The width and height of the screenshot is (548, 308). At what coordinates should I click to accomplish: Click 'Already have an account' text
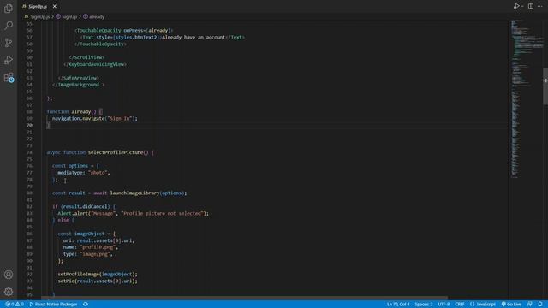tap(194, 37)
